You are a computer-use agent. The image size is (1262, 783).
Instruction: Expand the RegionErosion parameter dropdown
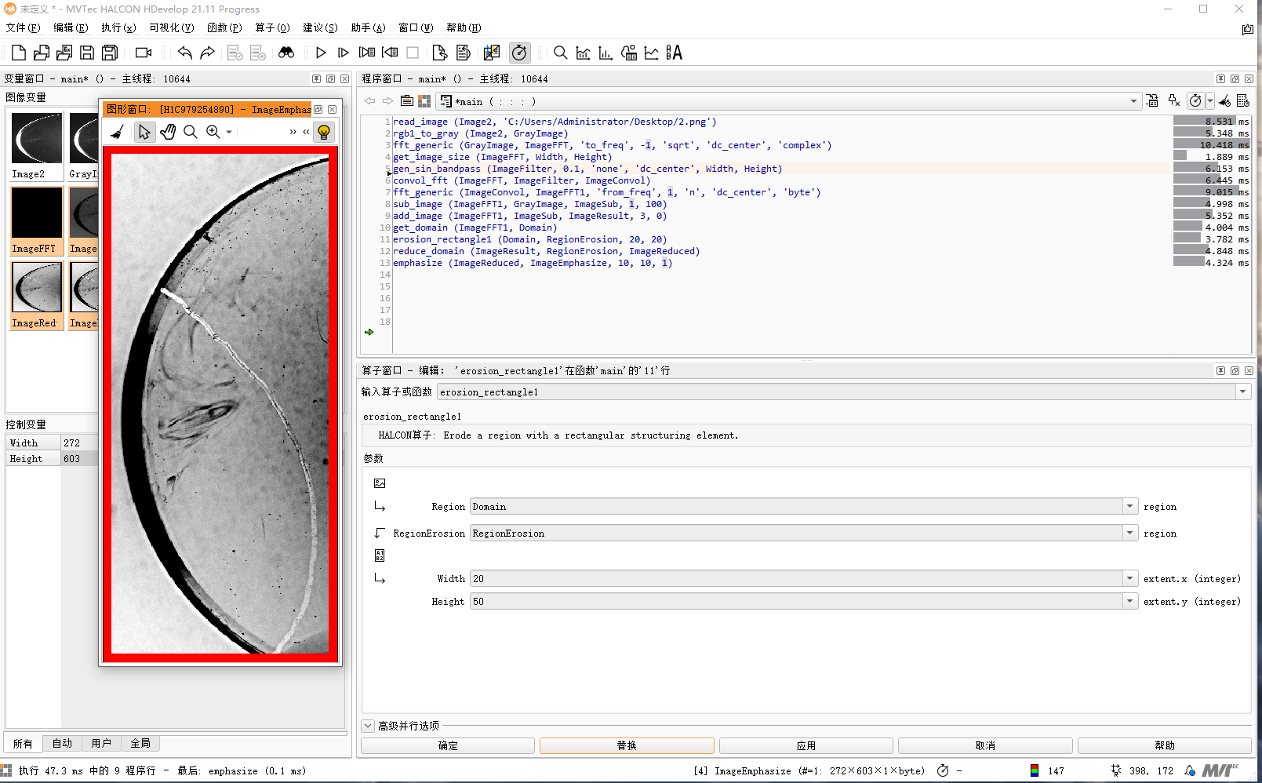click(x=1130, y=533)
